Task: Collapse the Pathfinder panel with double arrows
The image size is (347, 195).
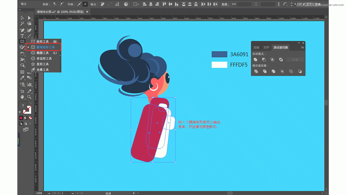Action: click(299, 43)
